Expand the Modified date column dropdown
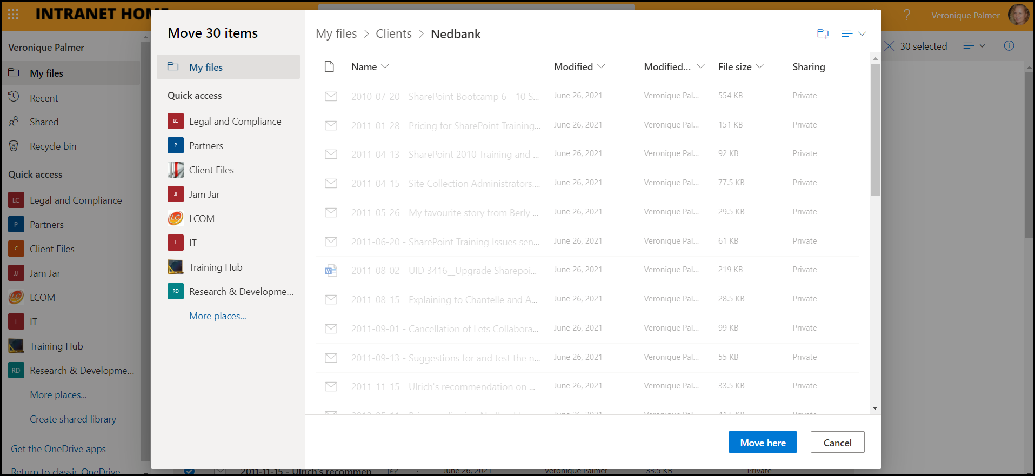The image size is (1035, 476). click(x=601, y=66)
